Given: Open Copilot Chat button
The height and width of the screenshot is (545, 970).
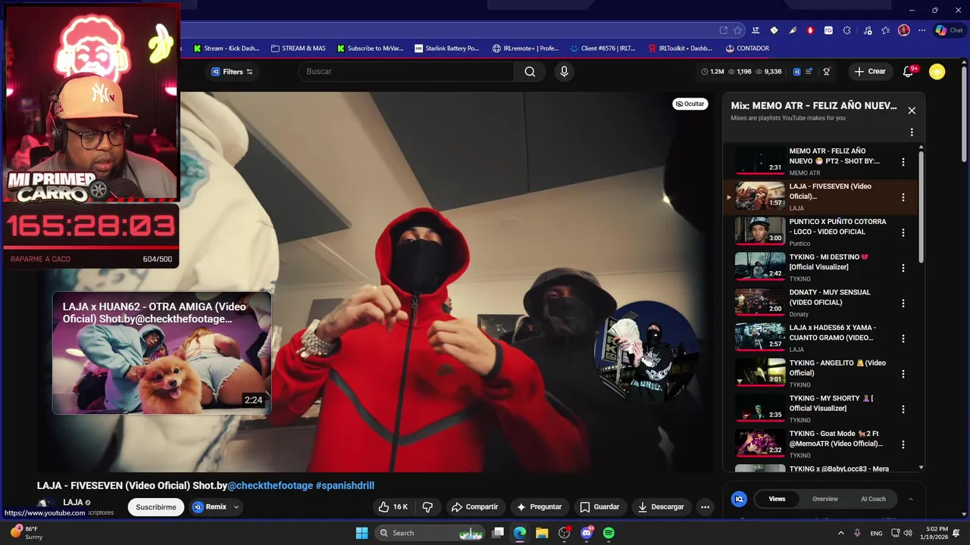Looking at the screenshot, I should pos(949,30).
